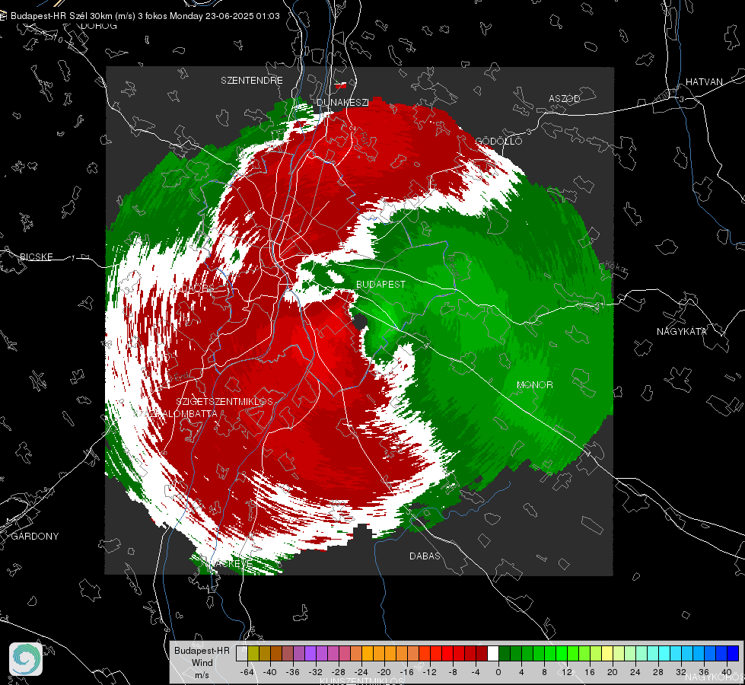745x685 pixels.
Task: Click the -24 legend scale value
Action: pos(361,672)
